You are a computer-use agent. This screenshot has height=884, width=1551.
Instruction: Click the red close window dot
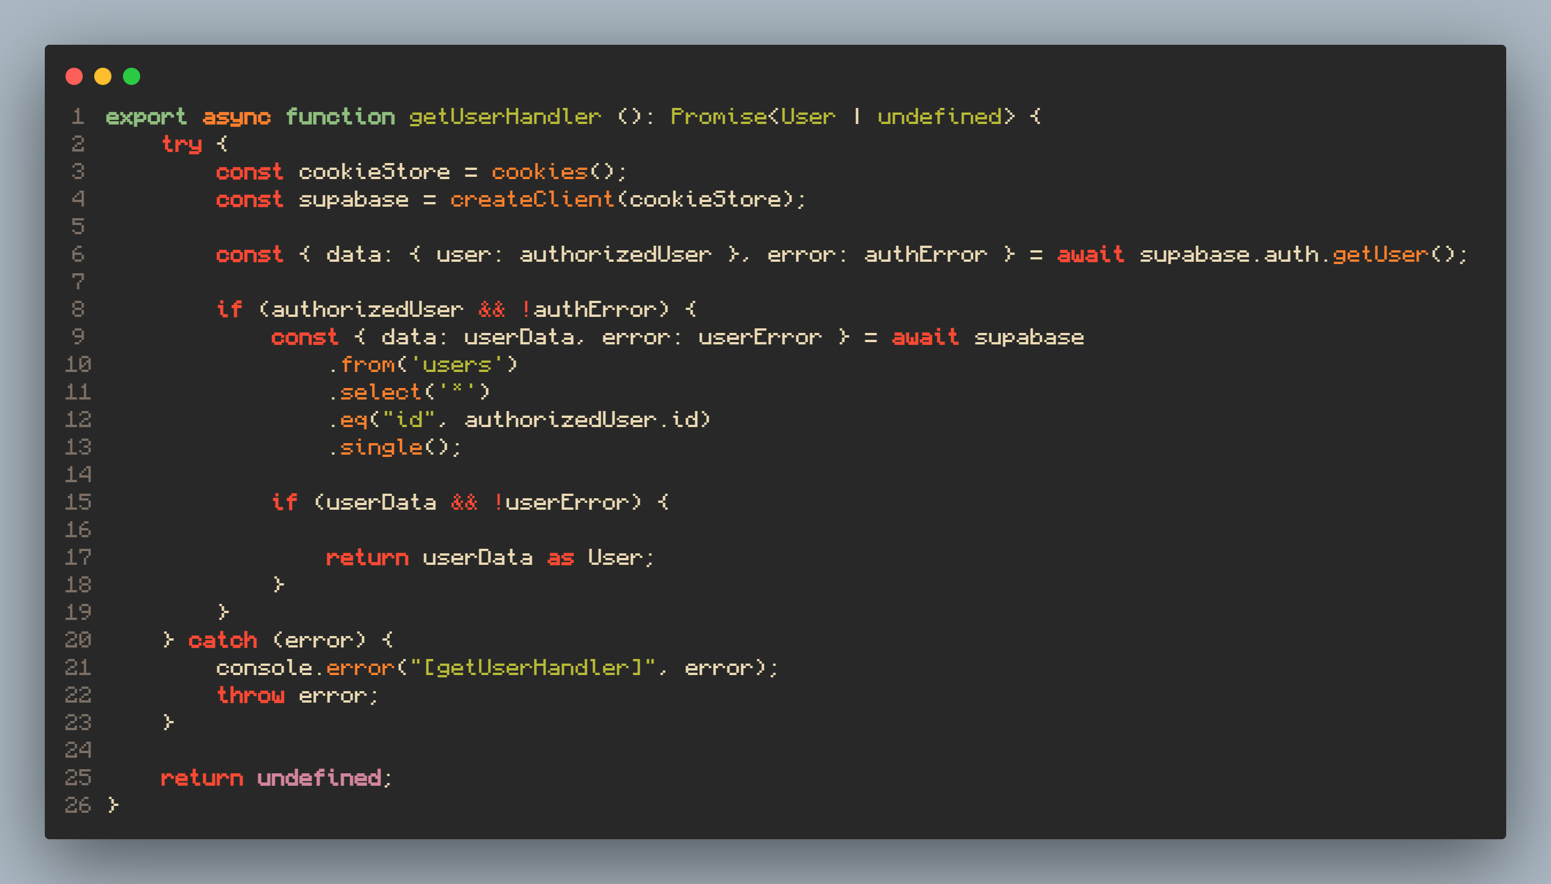point(74,76)
